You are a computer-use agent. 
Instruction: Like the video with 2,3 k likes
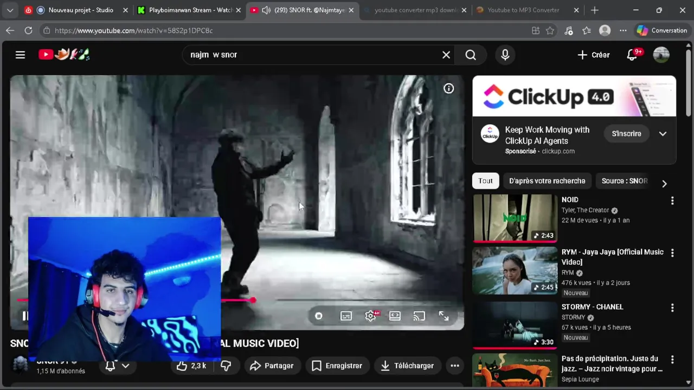click(x=191, y=366)
